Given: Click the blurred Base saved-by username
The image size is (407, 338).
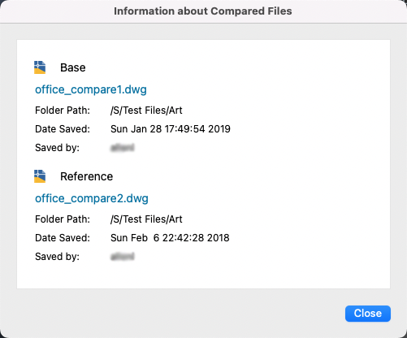Looking at the screenshot, I should pos(123,148).
